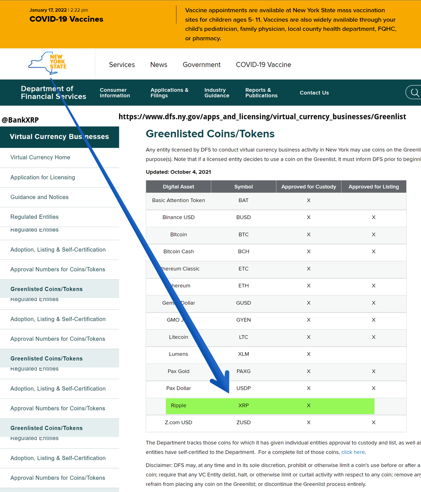Open the Reports & Publications menu
Viewport: 421px width, 492px height.
[x=261, y=93]
